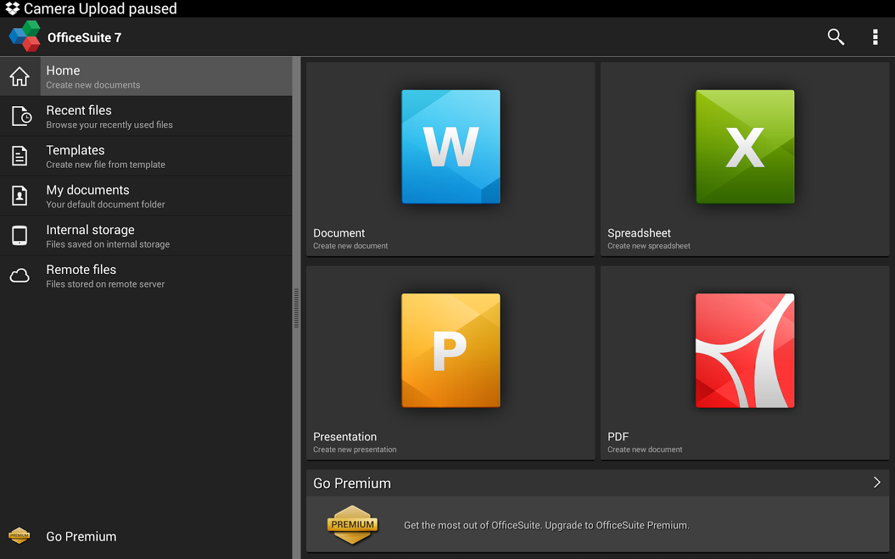The height and width of the screenshot is (559, 895).
Task: Tap the Recent files clock-document icon
Action: coord(20,116)
